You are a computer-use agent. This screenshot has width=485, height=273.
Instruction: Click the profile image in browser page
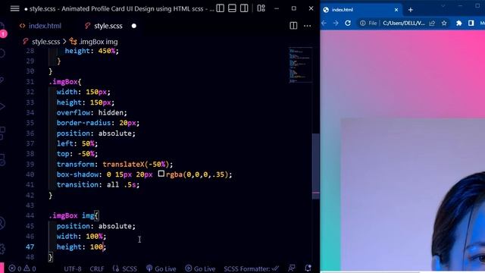click(413, 194)
